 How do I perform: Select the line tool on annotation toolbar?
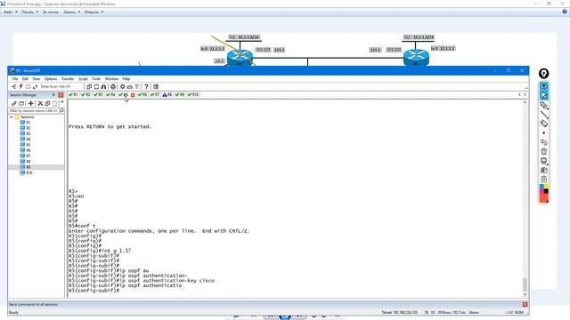point(544,115)
